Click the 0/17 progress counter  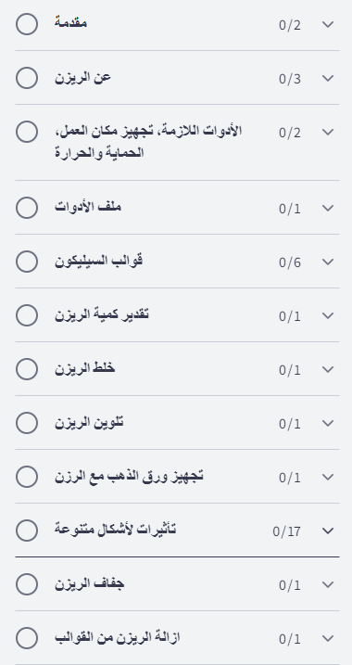pyautogui.click(x=287, y=531)
